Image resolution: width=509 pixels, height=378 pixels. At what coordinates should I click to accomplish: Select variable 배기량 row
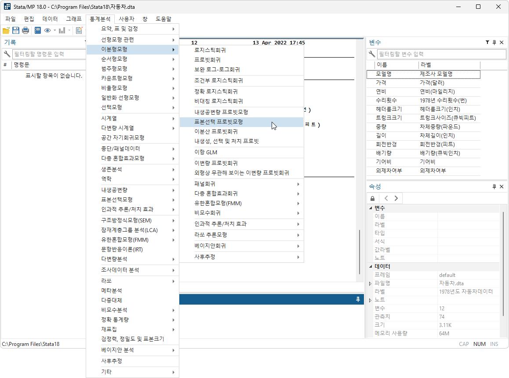click(x=423, y=153)
